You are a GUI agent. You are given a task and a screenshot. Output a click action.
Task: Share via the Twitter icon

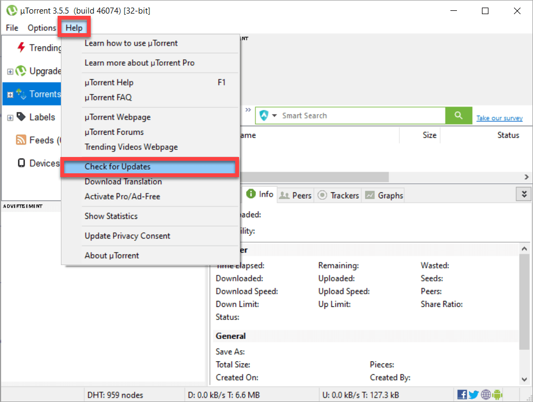tap(473, 394)
